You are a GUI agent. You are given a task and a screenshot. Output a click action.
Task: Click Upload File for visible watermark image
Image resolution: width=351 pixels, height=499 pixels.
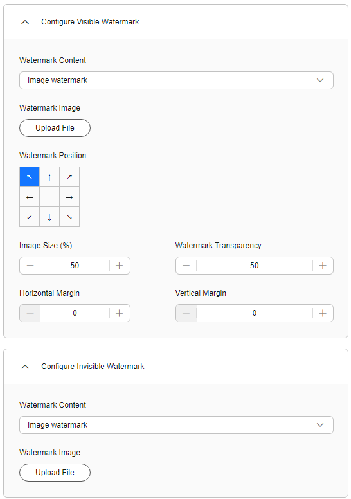[55, 128]
